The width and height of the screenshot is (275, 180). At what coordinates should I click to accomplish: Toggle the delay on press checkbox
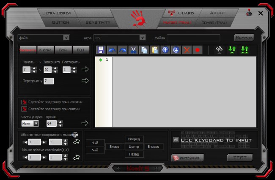25,102
